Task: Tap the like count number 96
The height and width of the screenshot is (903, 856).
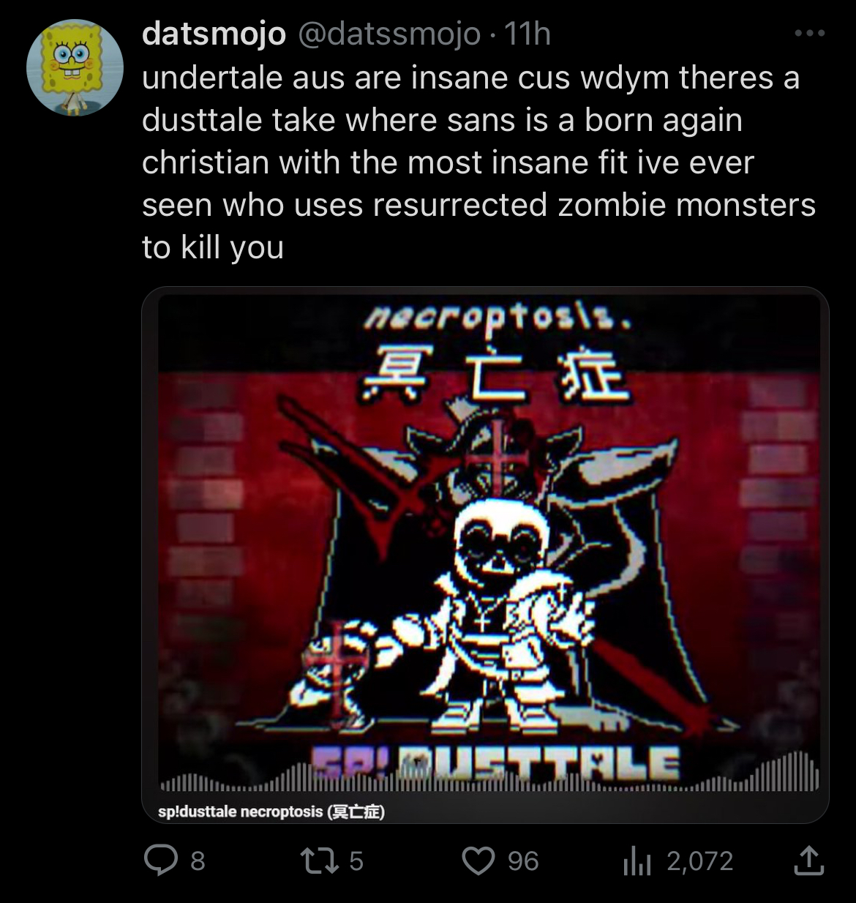Action: (x=523, y=861)
